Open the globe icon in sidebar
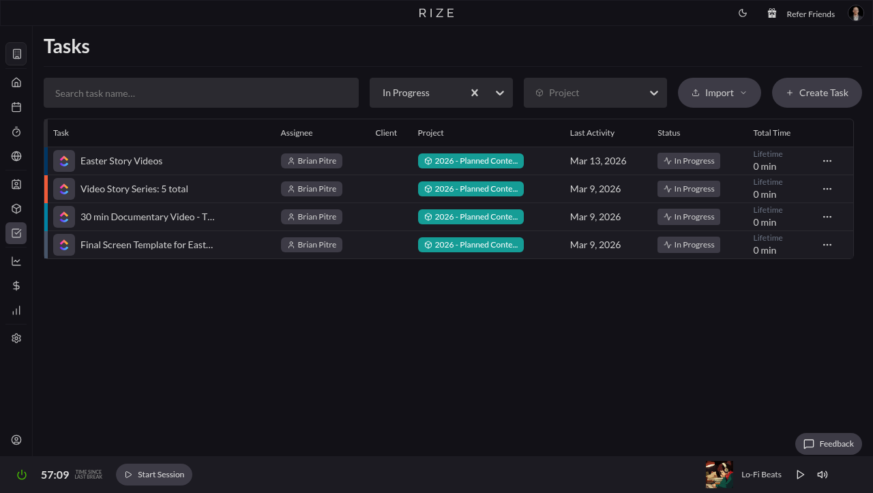 pos(16,156)
